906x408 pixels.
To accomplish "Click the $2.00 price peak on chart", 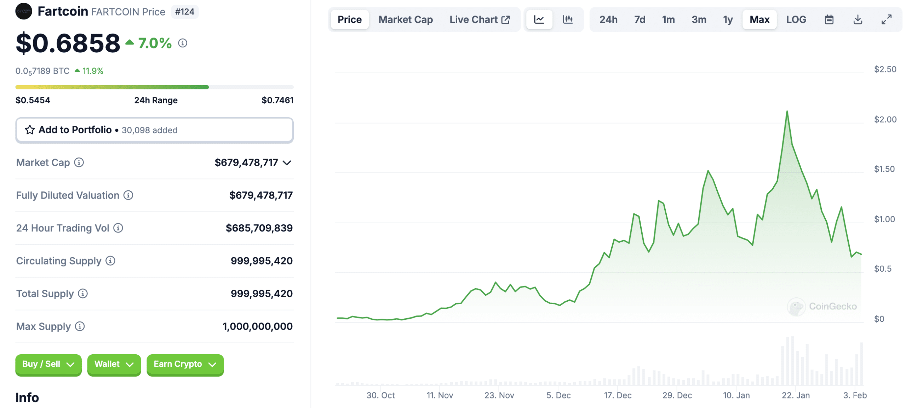I will tap(787, 112).
